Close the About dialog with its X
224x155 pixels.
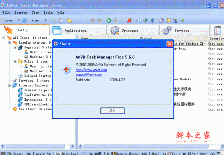tap(169, 44)
